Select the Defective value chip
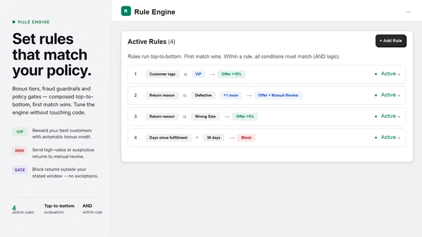This screenshot has width=422, height=237. (x=203, y=95)
